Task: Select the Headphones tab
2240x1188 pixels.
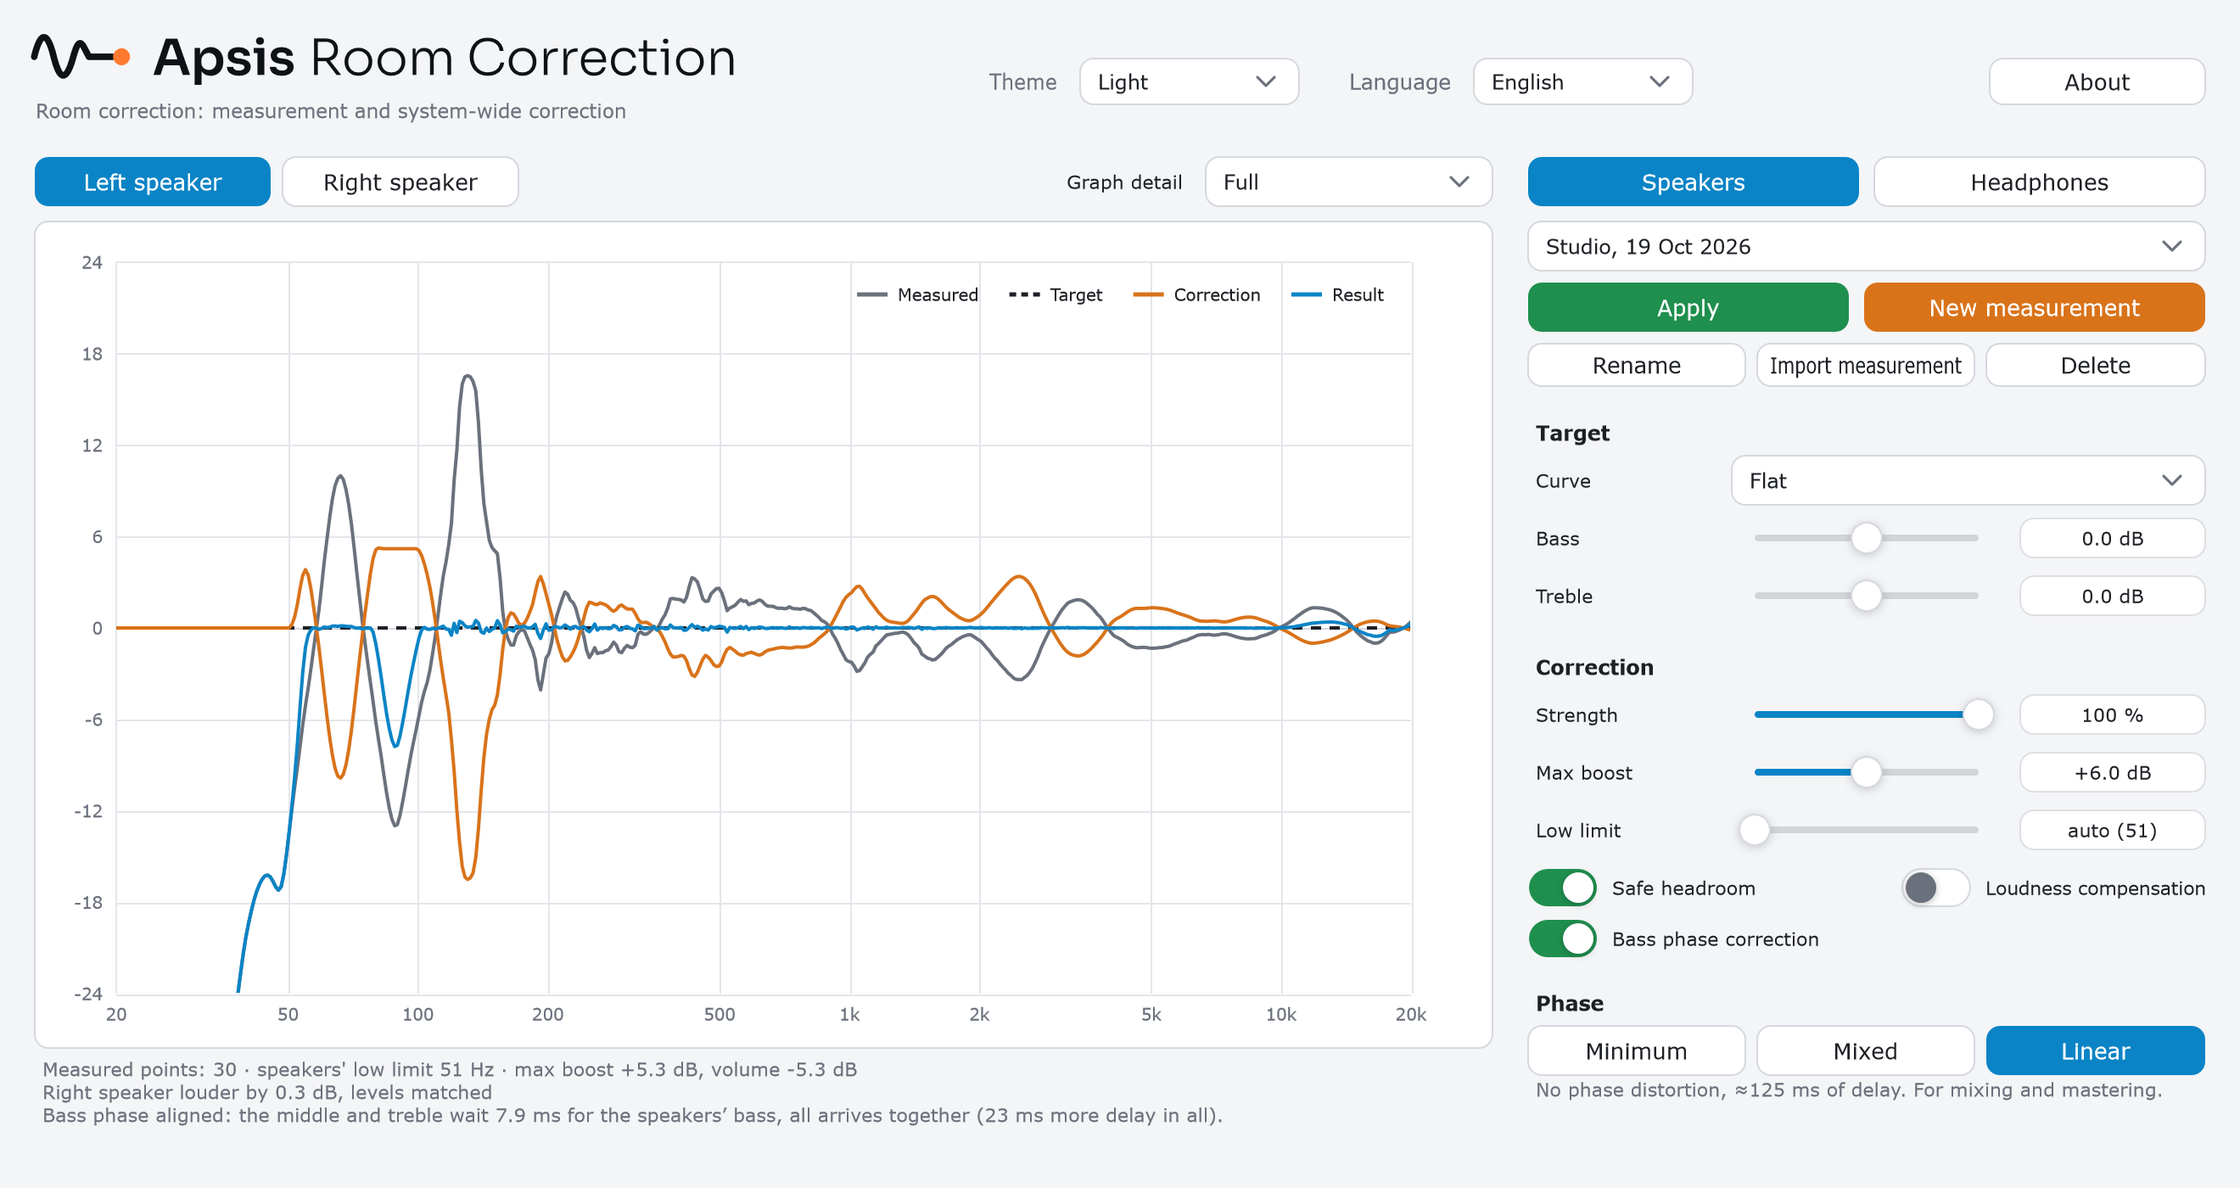Action: (2038, 182)
